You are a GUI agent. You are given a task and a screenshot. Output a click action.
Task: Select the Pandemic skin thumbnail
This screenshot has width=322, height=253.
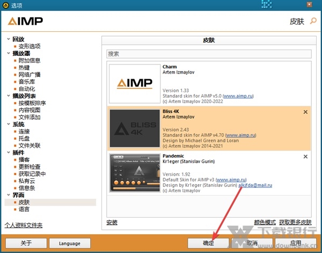pos(135,173)
